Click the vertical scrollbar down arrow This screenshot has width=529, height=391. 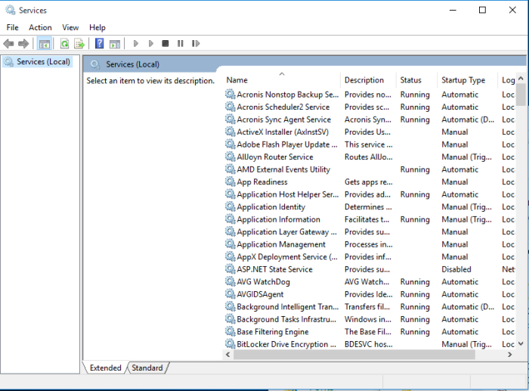[521, 343]
